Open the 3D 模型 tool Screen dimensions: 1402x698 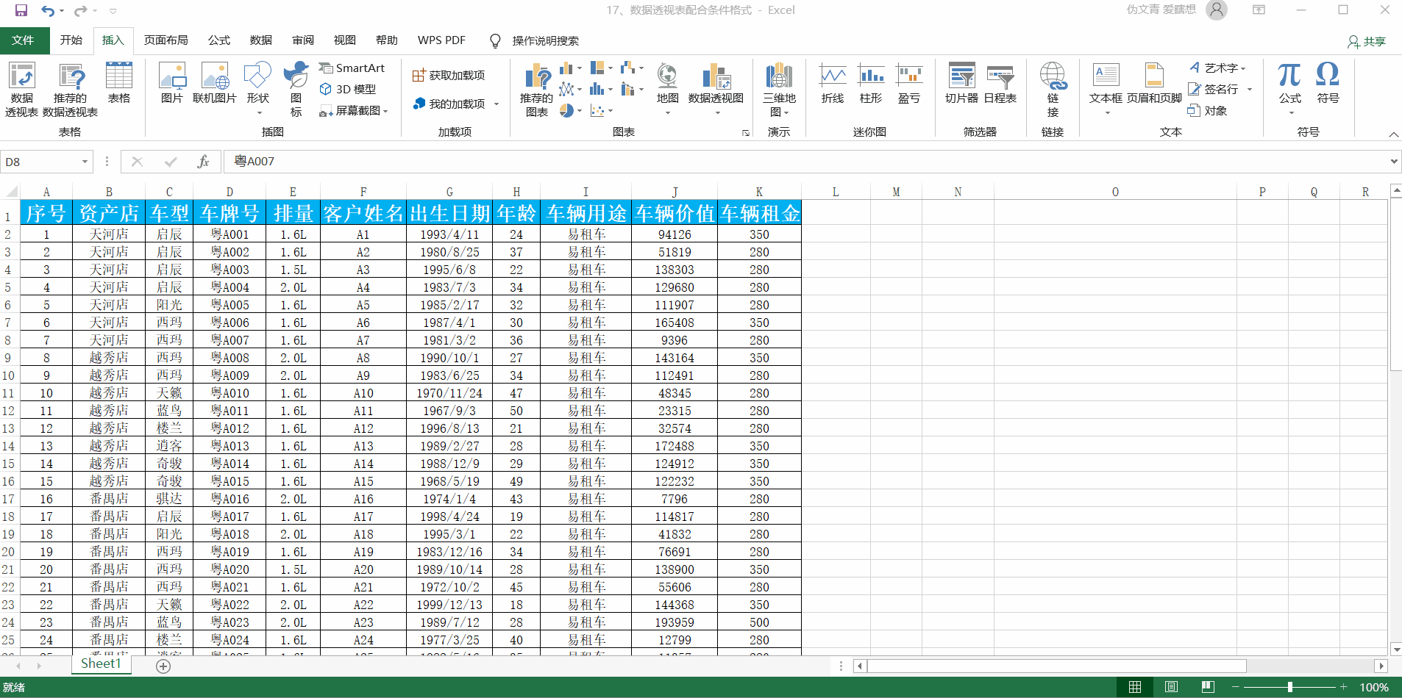click(x=348, y=89)
